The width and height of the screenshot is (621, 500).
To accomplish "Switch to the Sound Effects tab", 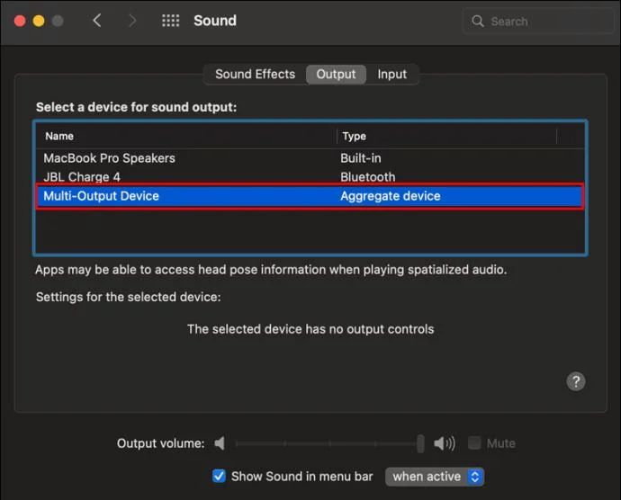I will click(255, 74).
